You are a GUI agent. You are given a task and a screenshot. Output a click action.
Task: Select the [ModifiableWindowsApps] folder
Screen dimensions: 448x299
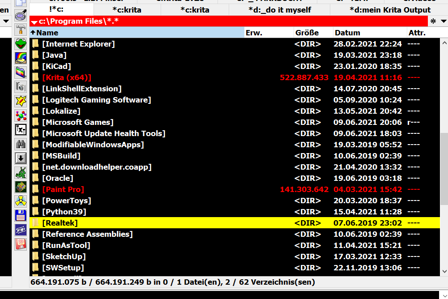(x=235, y=145)
